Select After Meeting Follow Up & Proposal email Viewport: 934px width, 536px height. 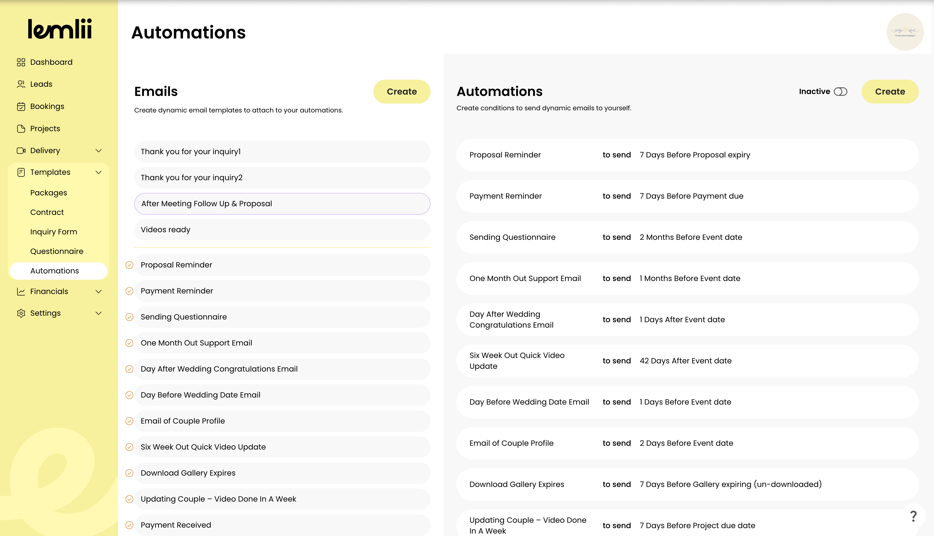coord(282,204)
